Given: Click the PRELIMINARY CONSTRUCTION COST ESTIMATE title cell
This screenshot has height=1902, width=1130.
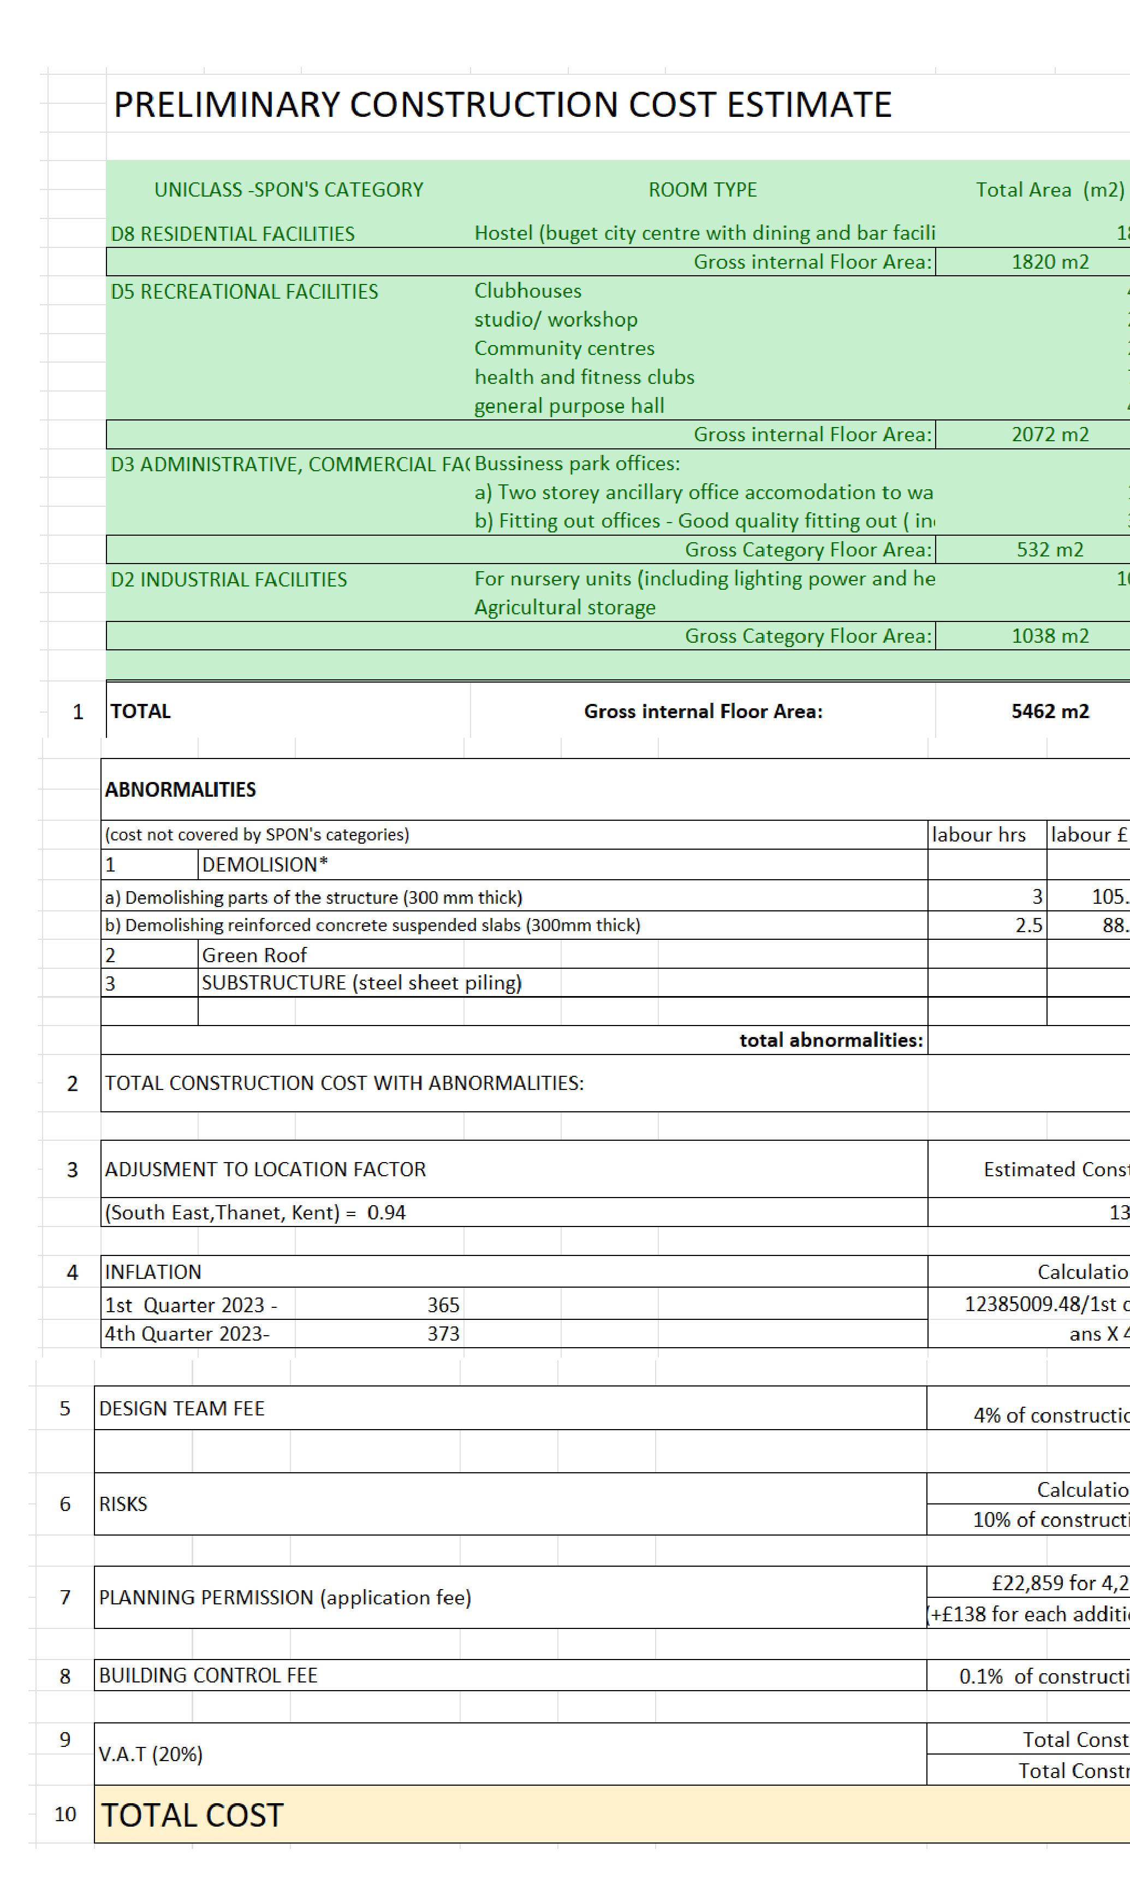Looking at the screenshot, I should point(502,104).
